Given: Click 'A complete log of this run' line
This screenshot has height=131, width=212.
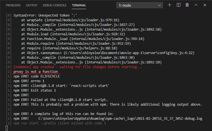Looking at the screenshot, I should pos(64,114).
